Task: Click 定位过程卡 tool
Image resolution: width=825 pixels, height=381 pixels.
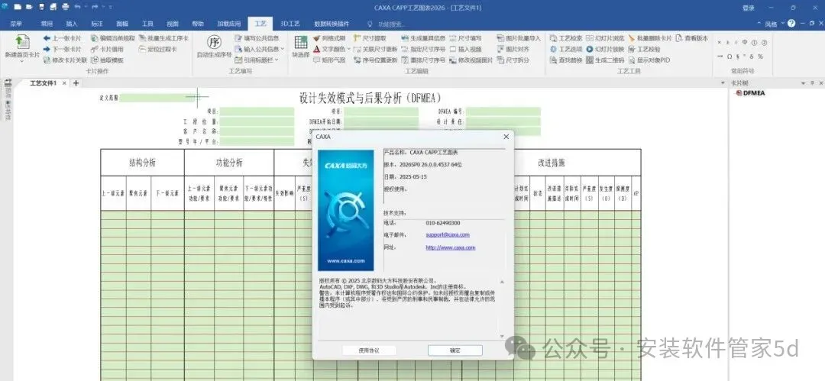Action: 158,49
